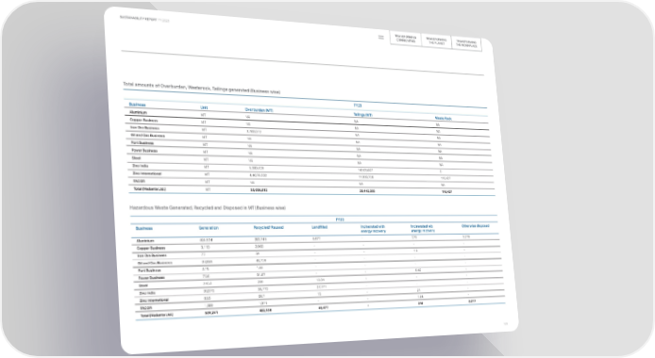Select Total (Vedanta Ltd.) row in first table
Screen dimensions: 655x358
click(312, 190)
